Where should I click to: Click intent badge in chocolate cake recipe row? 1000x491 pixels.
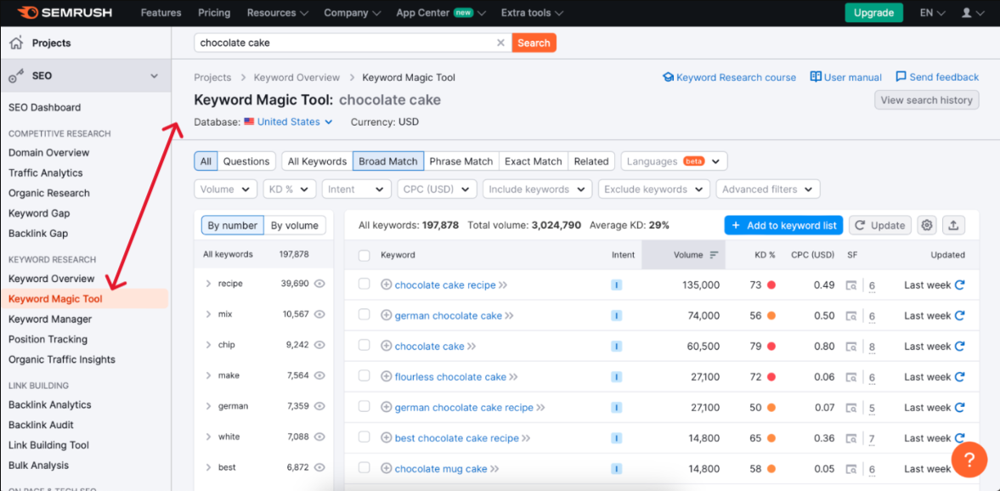[616, 285]
